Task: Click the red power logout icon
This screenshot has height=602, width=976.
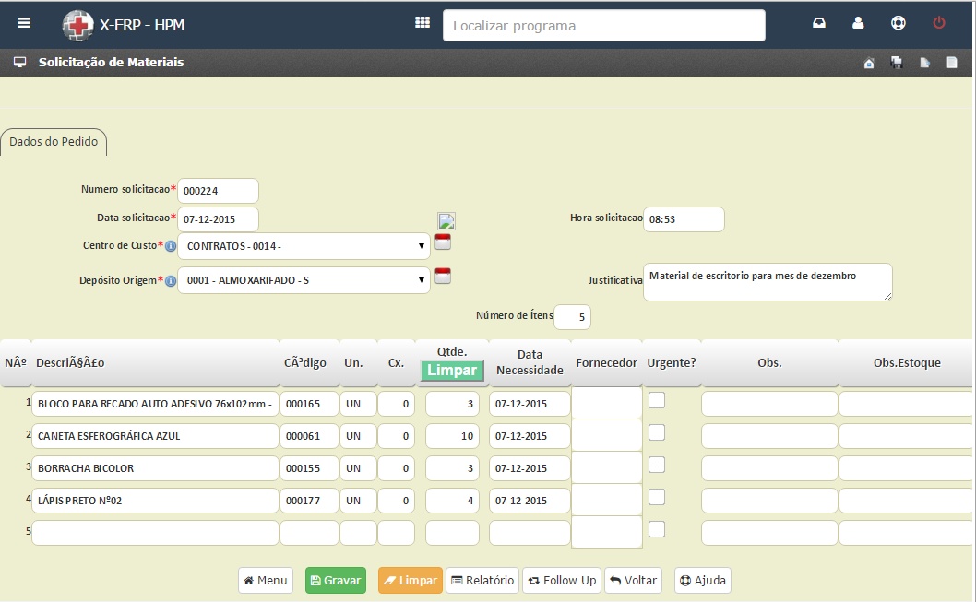Action: tap(939, 23)
